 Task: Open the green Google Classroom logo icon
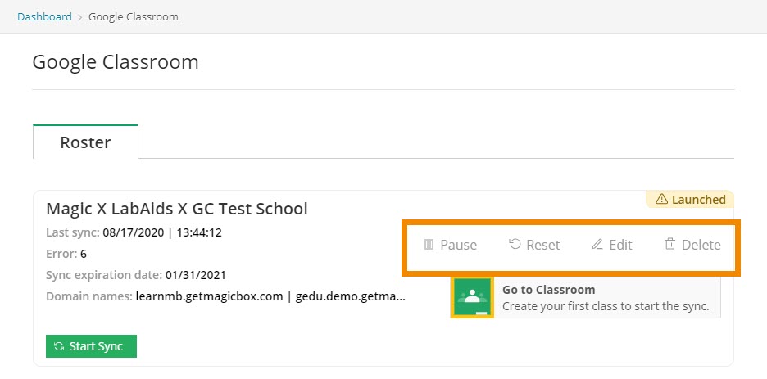point(471,298)
